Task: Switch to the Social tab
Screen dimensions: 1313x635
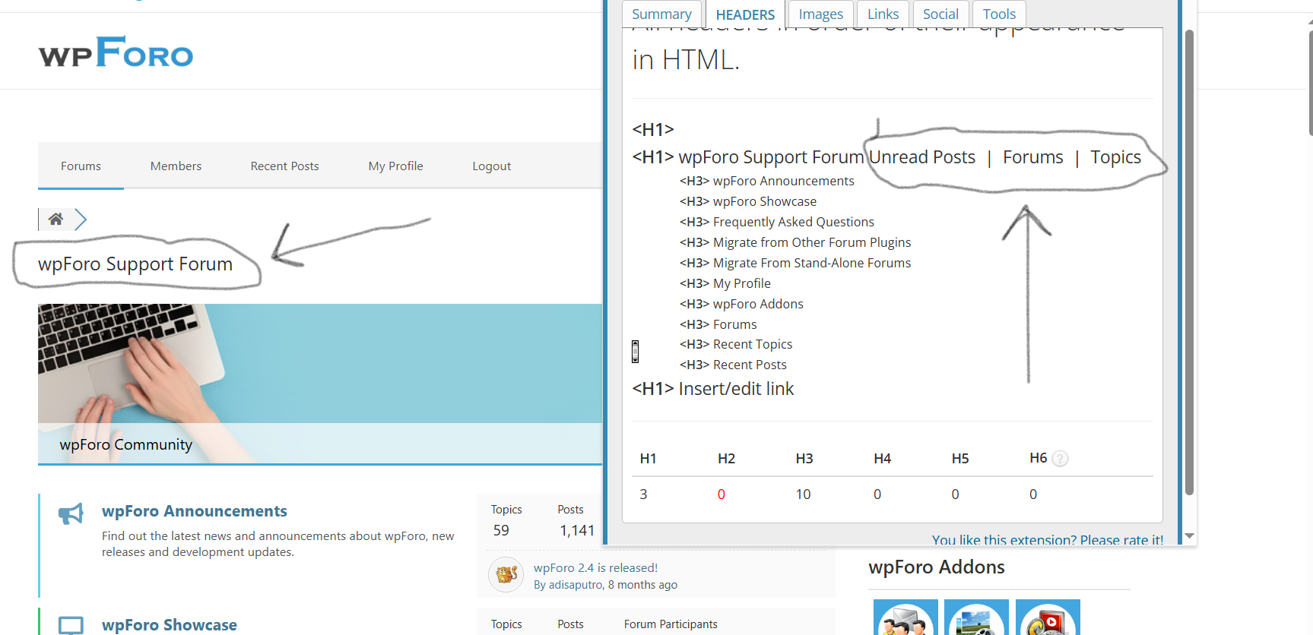Action: pos(940,14)
